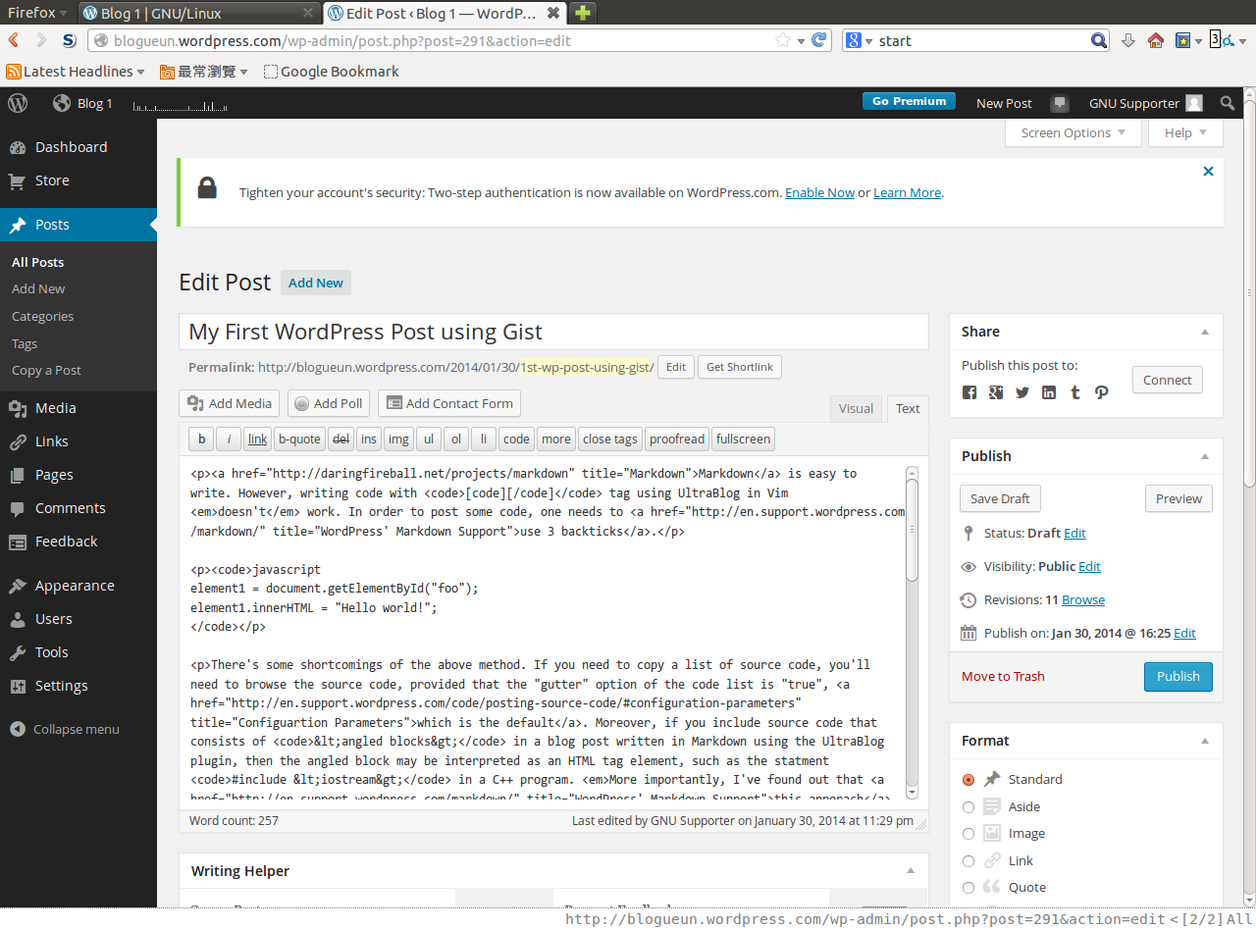
Task: Open search engine selector dropdown
Action: click(860, 40)
